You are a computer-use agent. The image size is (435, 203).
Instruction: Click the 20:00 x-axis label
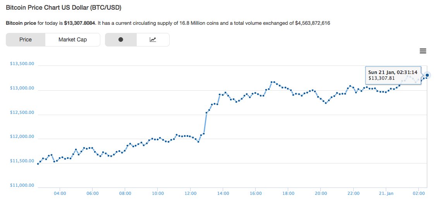pyautogui.click(x=321, y=193)
